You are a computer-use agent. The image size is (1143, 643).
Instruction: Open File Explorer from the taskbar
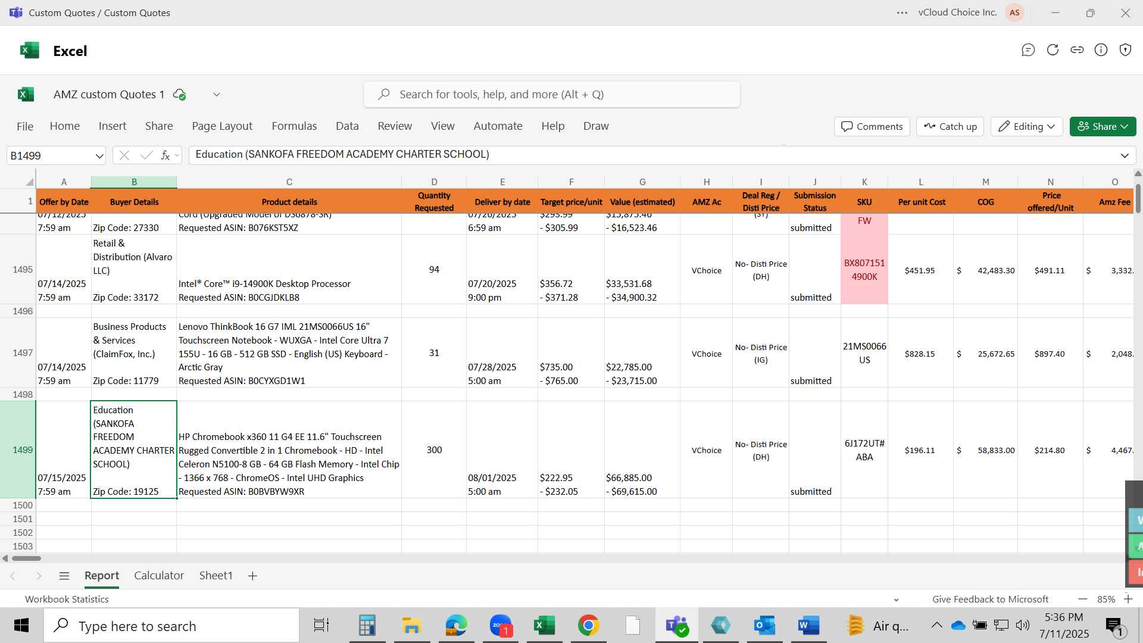click(x=411, y=626)
